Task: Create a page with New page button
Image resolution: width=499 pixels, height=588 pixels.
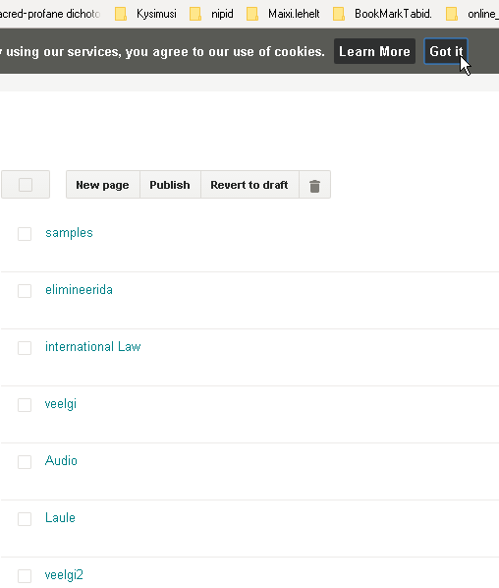Action: tap(103, 185)
